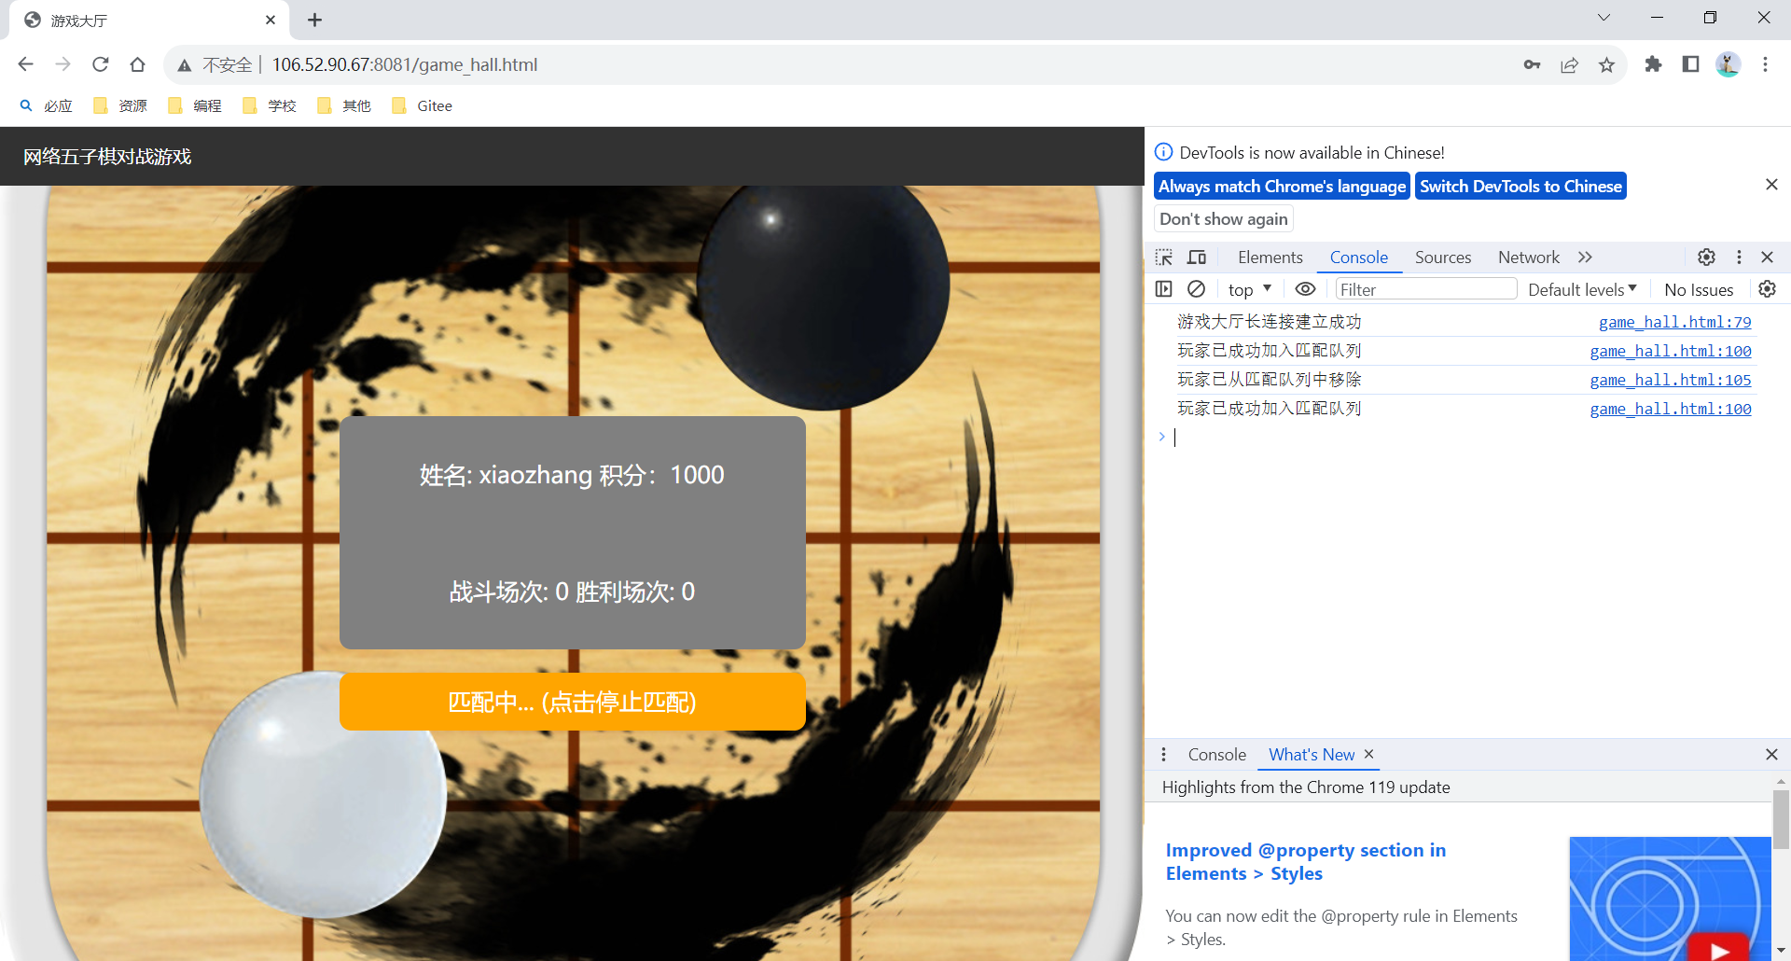Viewport: 1791px width, 961px height.
Task: Activate the inspect element picker
Action: click(1164, 258)
